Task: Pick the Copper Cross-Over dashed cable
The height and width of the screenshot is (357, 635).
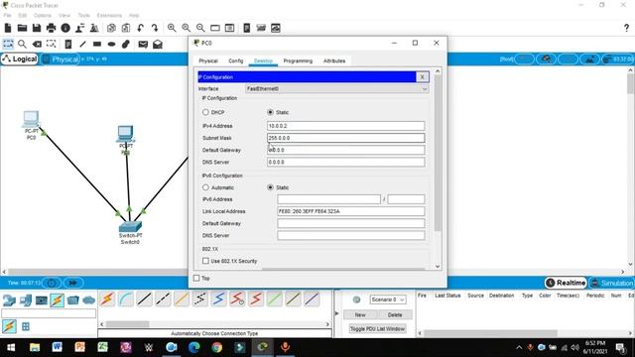Action: [x=163, y=299]
